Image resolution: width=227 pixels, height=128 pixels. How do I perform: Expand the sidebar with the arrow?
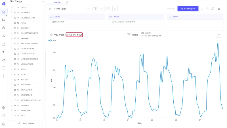pos(7,16)
